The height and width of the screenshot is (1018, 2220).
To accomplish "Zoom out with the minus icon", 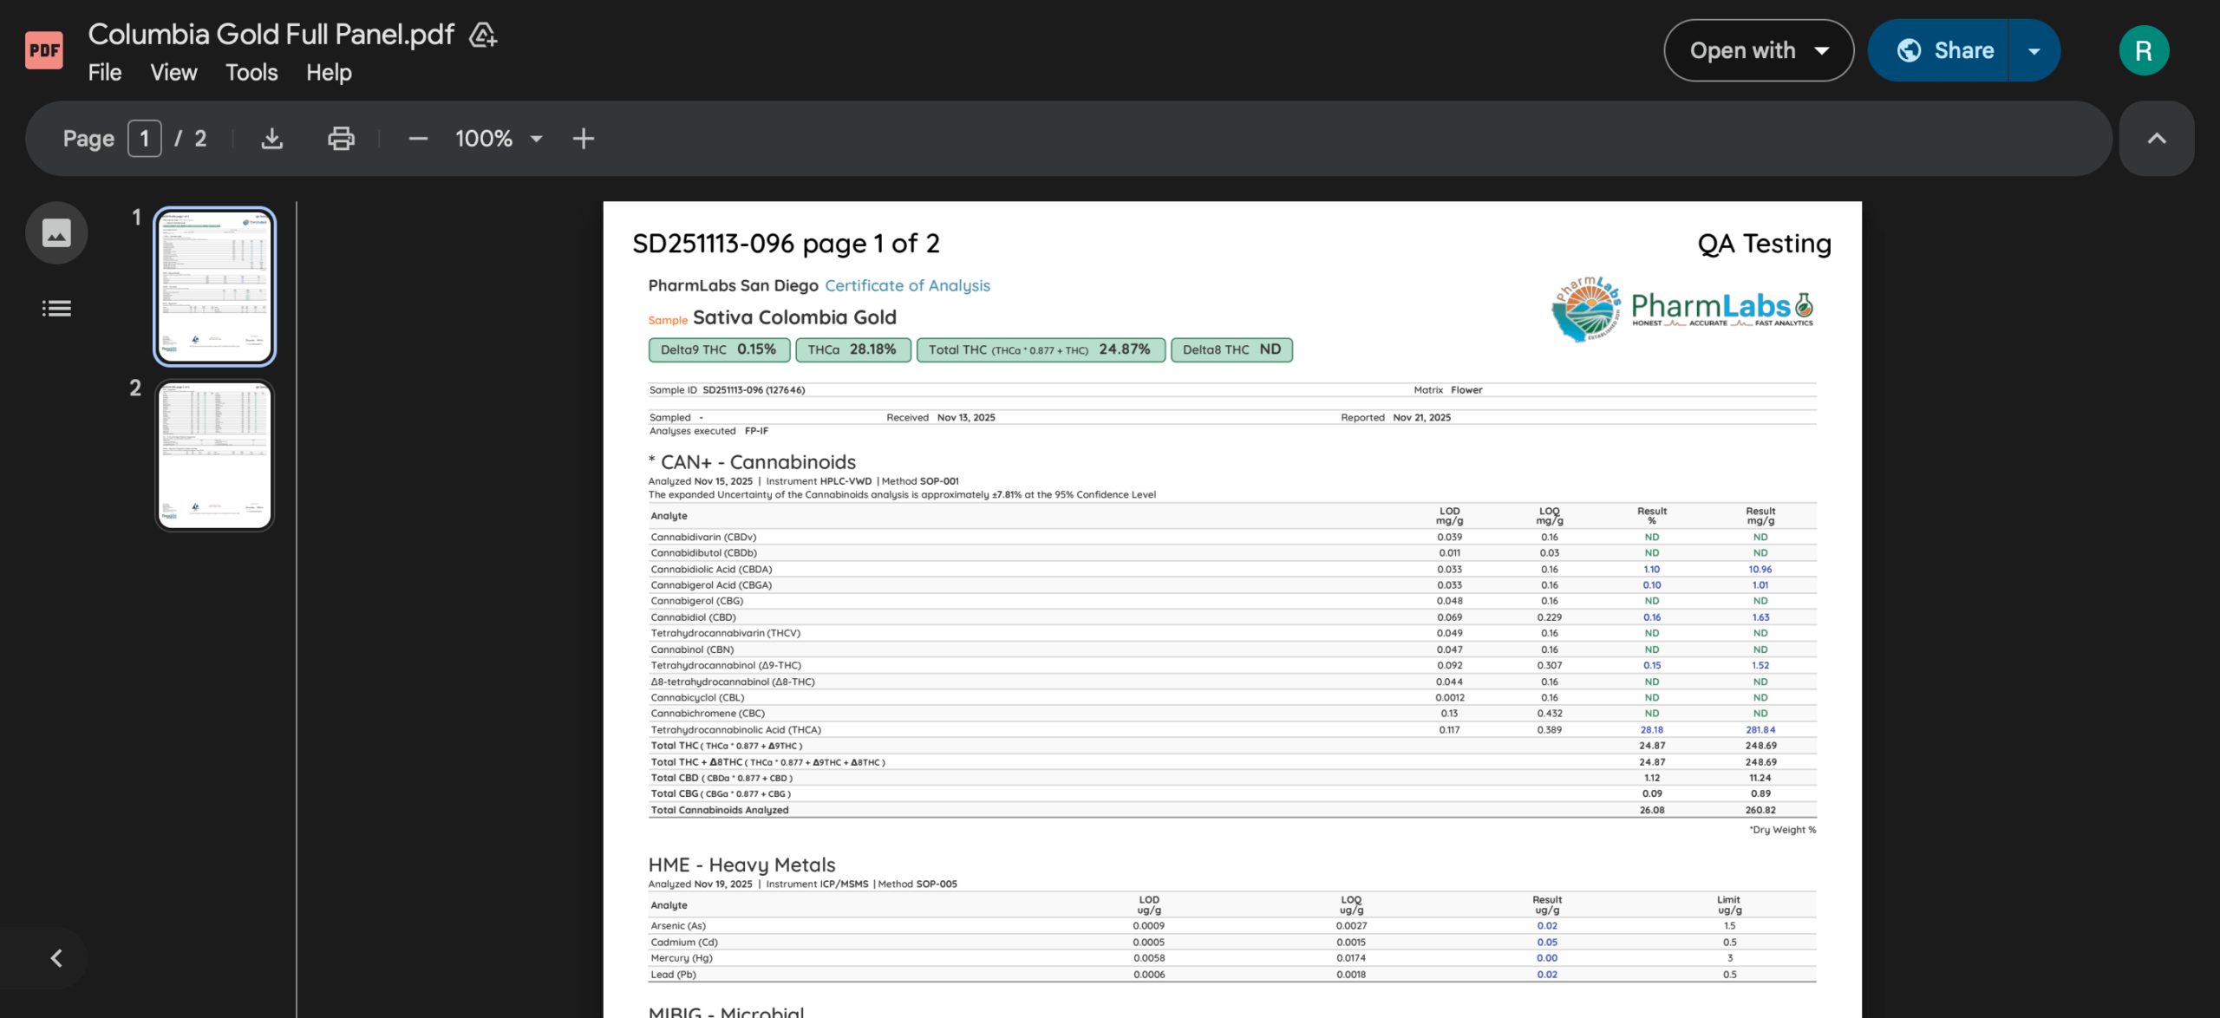I will pos(418,139).
